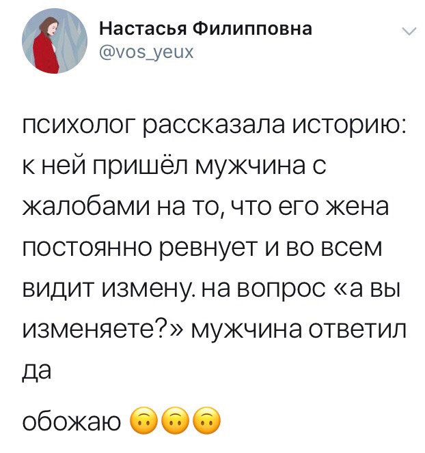
Task: Open the Настасья Филипповна display name
Action: (x=206, y=29)
